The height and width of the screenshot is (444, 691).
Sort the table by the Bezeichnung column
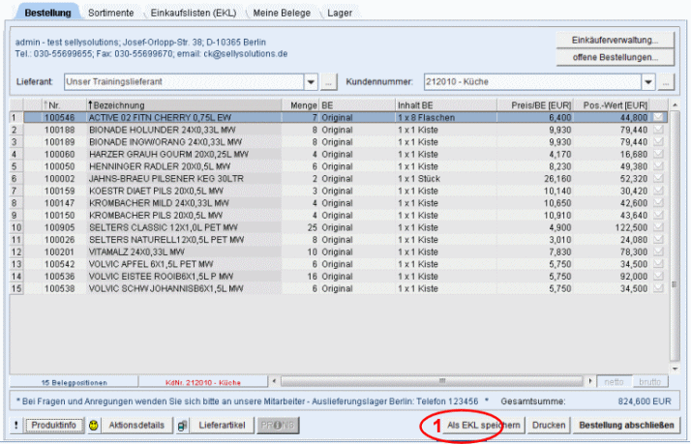click(184, 104)
